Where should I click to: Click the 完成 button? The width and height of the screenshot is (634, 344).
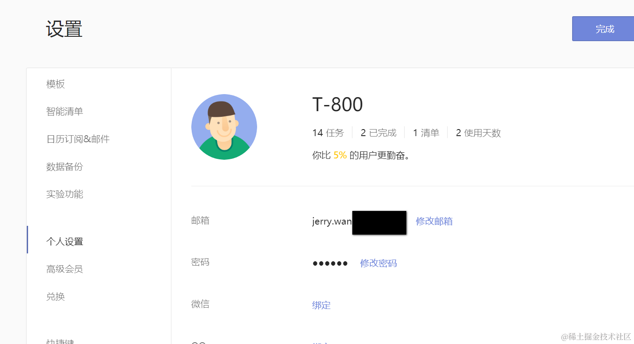pos(603,29)
